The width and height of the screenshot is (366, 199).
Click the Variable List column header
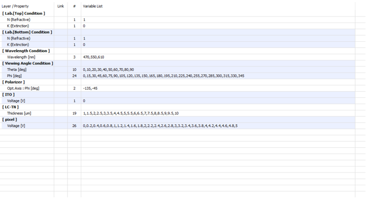93,6
